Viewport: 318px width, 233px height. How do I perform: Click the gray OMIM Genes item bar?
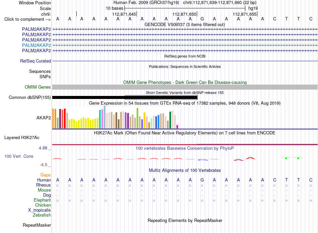(185, 87)
